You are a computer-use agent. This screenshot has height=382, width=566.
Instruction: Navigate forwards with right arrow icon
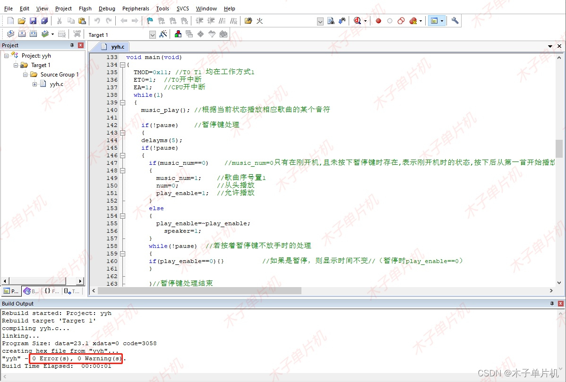coord(135,21)
